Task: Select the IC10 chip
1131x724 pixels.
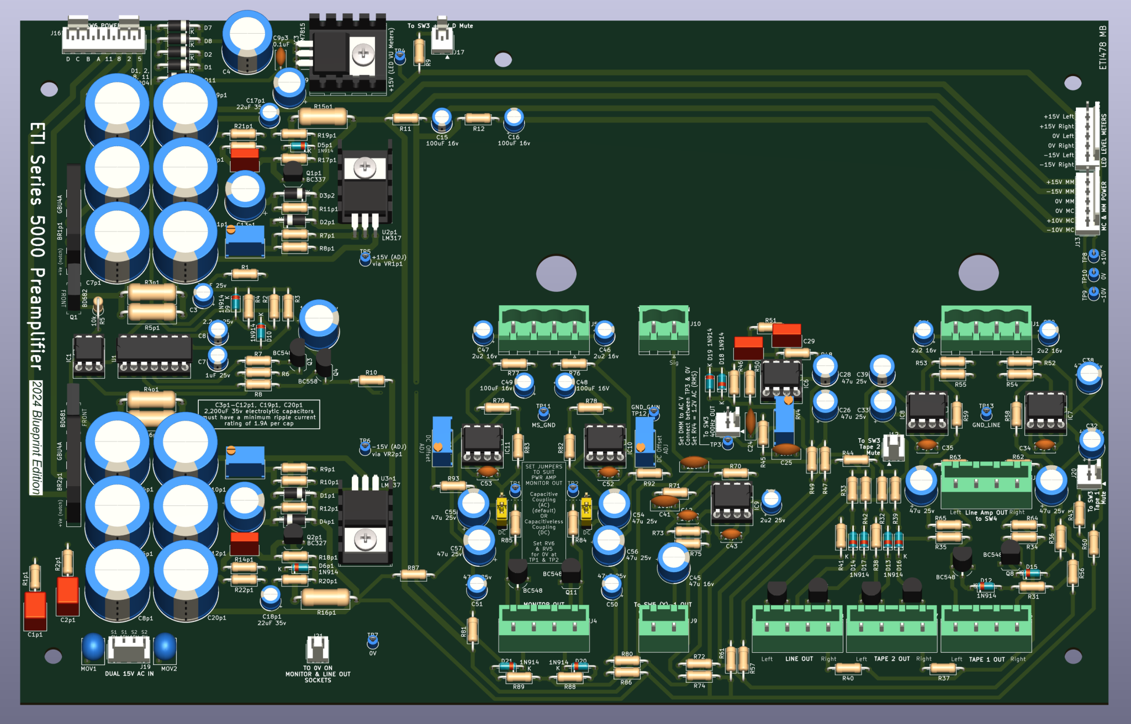Action: click(605, 444)
